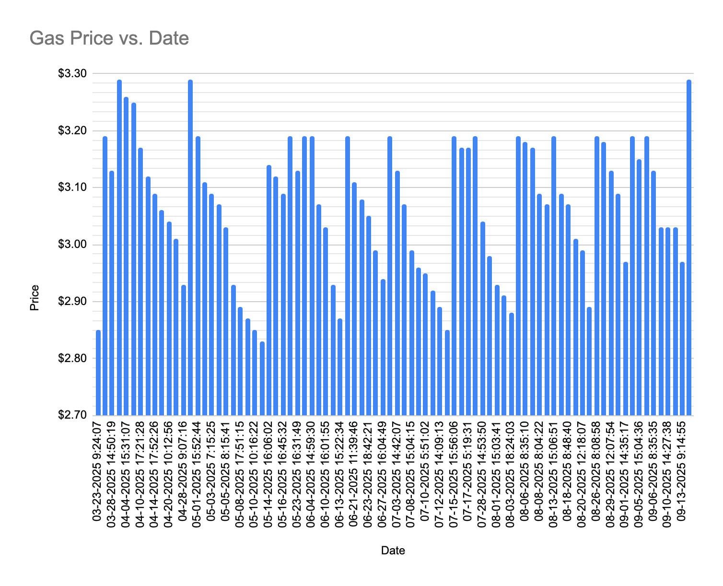Click the "Price" vertical axis title

35,298
